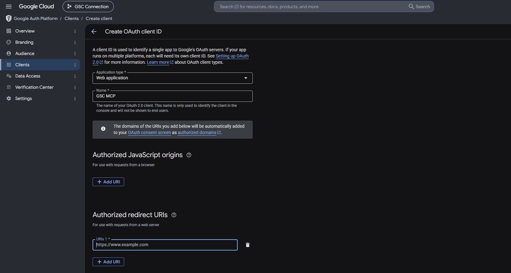This screenshot has height=273, width=511.
Task: Click the Branding palette icon
Action: [x=9, y=42]
